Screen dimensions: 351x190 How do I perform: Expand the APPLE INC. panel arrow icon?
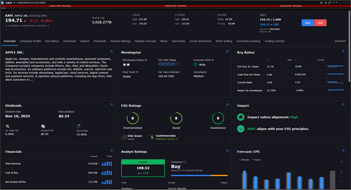point(111,52)
